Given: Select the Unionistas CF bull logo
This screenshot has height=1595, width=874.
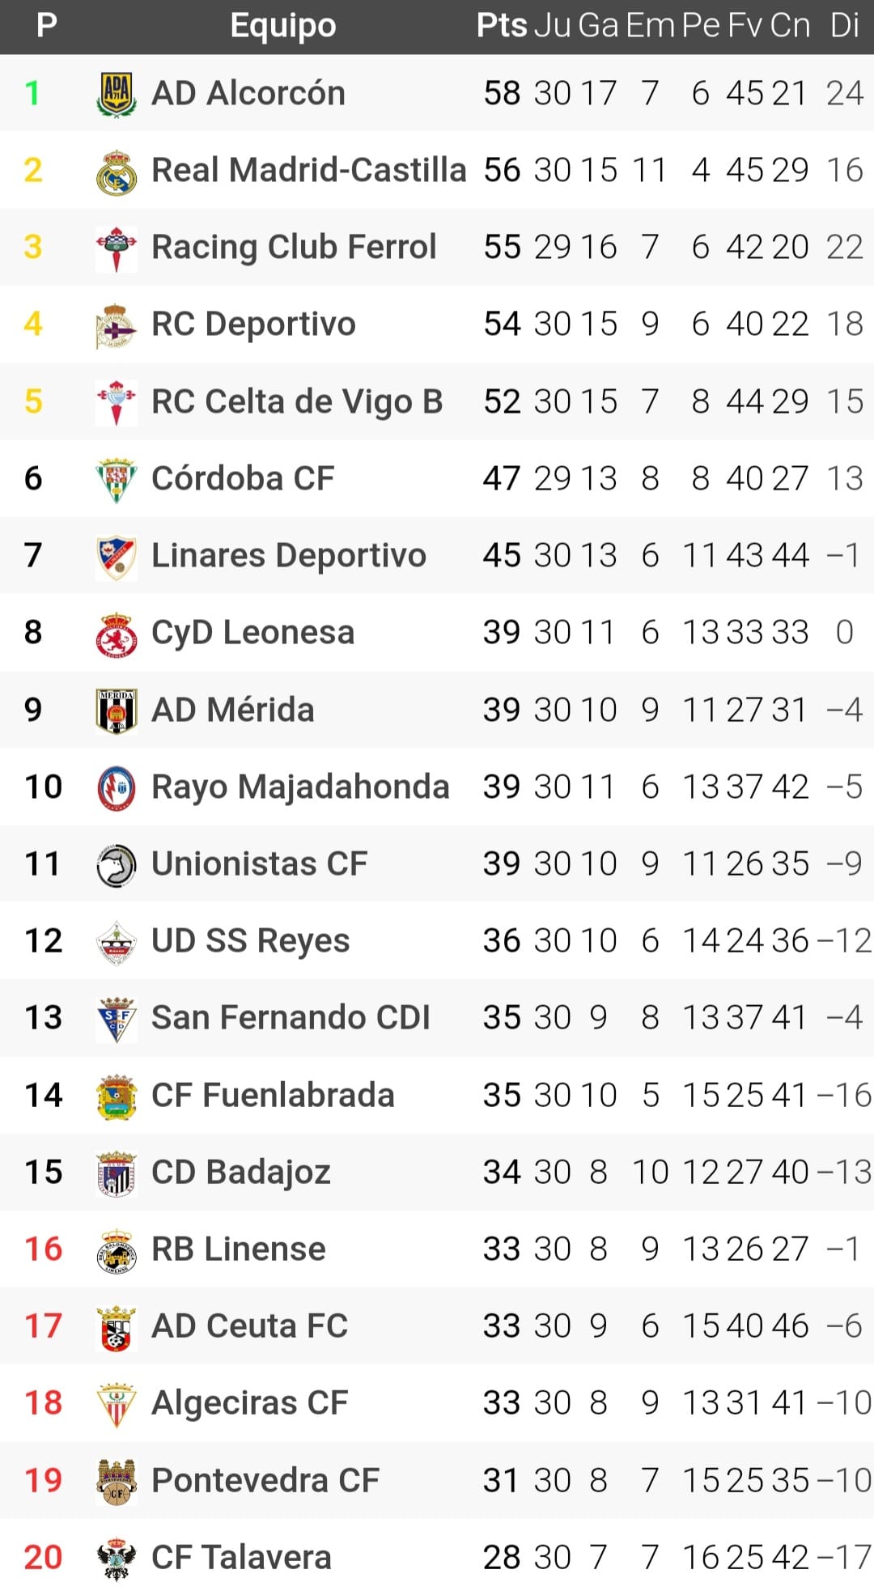Looking at the screenshot, I should coord(117,864).
